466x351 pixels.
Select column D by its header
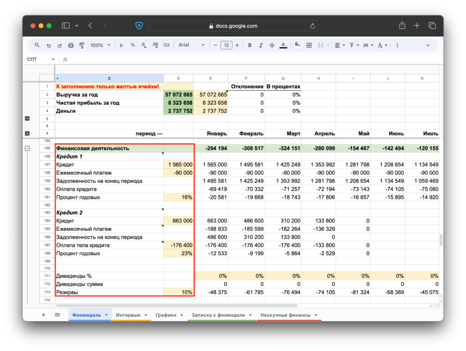[179, 78]
